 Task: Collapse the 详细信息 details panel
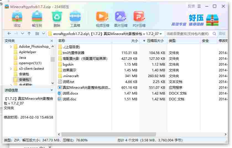click(52, 90)
